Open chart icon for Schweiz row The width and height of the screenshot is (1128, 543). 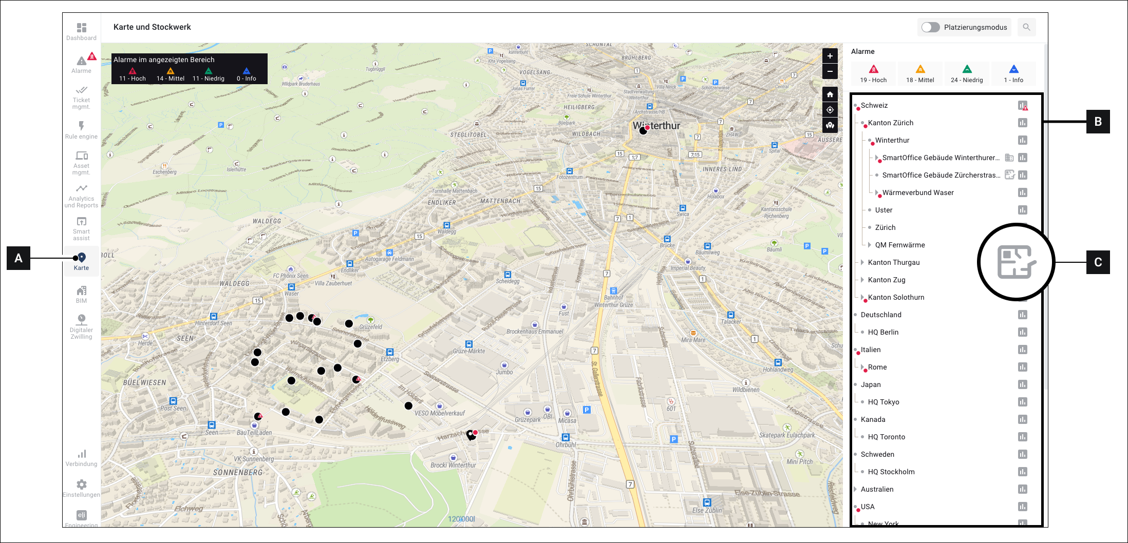coord(1023,106)
